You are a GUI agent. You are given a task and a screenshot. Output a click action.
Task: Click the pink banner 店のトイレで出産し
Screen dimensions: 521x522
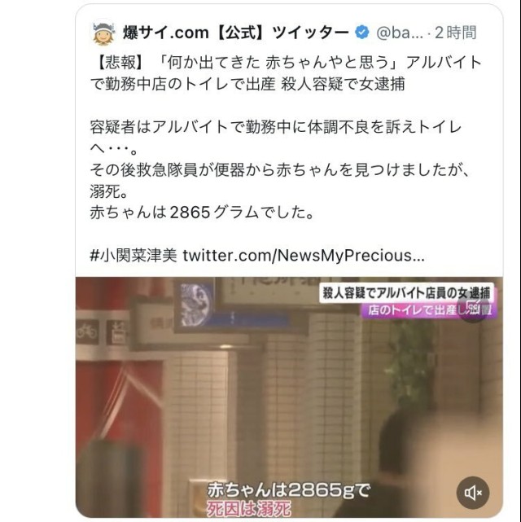429,310
